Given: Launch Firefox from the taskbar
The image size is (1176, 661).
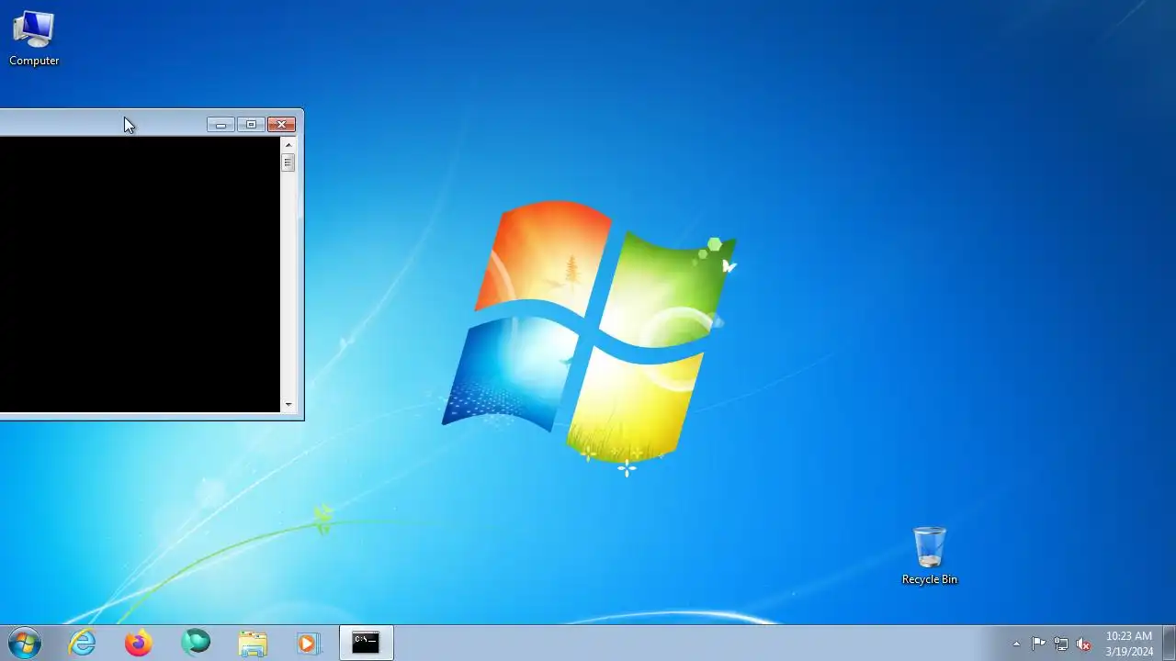Looking at the screenshot, I should point(139,644).
